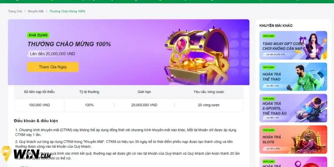Open the Hoàn Trả E-Sports, Thể Thao Ảo card
This screenshot has width=334, height=167.
click(293, 108)
